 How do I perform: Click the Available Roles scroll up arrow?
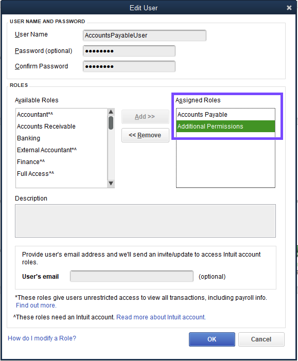(x=111, y=112)
